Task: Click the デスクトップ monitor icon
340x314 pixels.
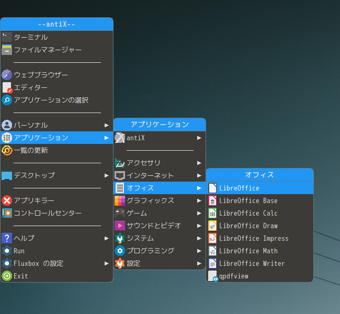Action: pos(7,175)
